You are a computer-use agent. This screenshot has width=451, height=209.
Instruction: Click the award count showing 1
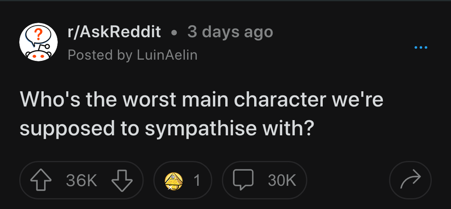click(197, 181)
